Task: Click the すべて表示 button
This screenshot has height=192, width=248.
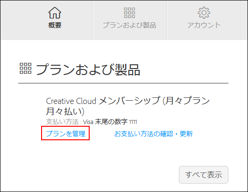Action: pyautogui.click(x=204, y=175)
